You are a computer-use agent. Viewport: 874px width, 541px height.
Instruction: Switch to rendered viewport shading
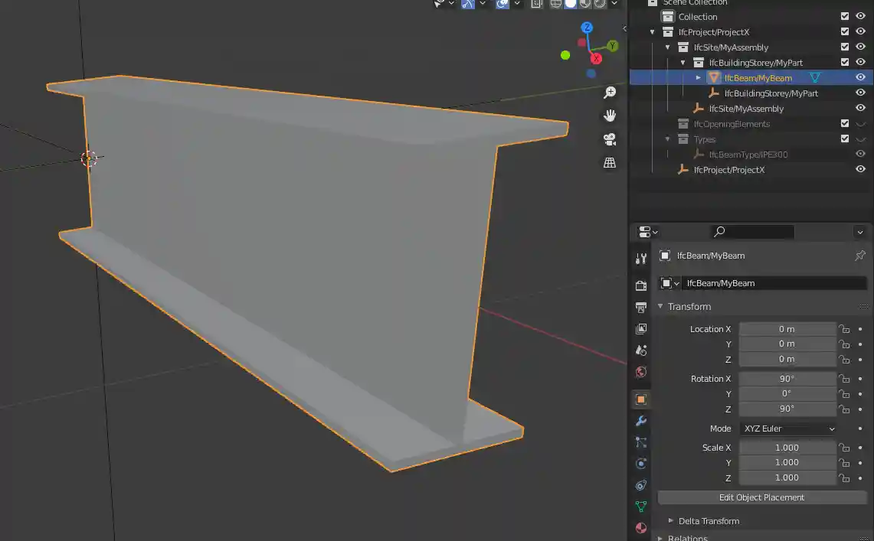tap(600, 4)
